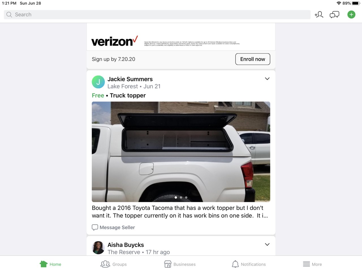
Task: Click into the Search field
Action: [x=157, y=15]
